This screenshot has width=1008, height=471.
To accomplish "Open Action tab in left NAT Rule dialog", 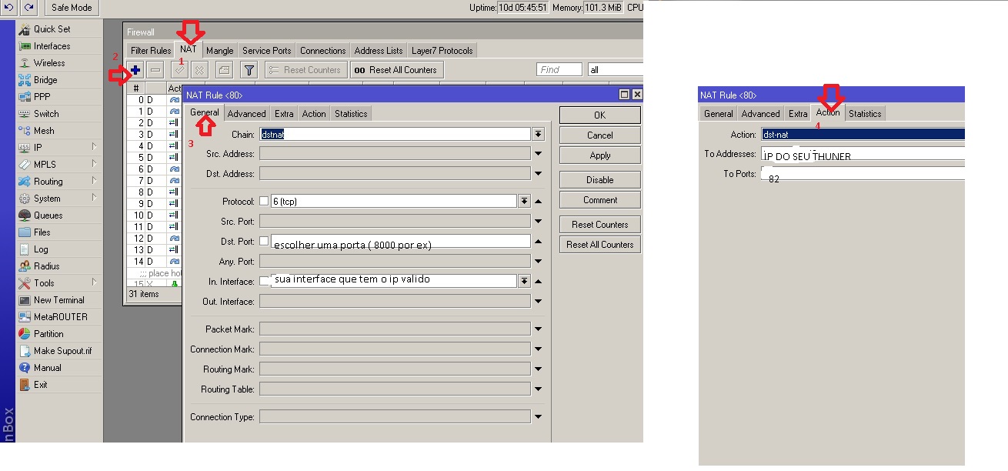I will tap(314, 113).
